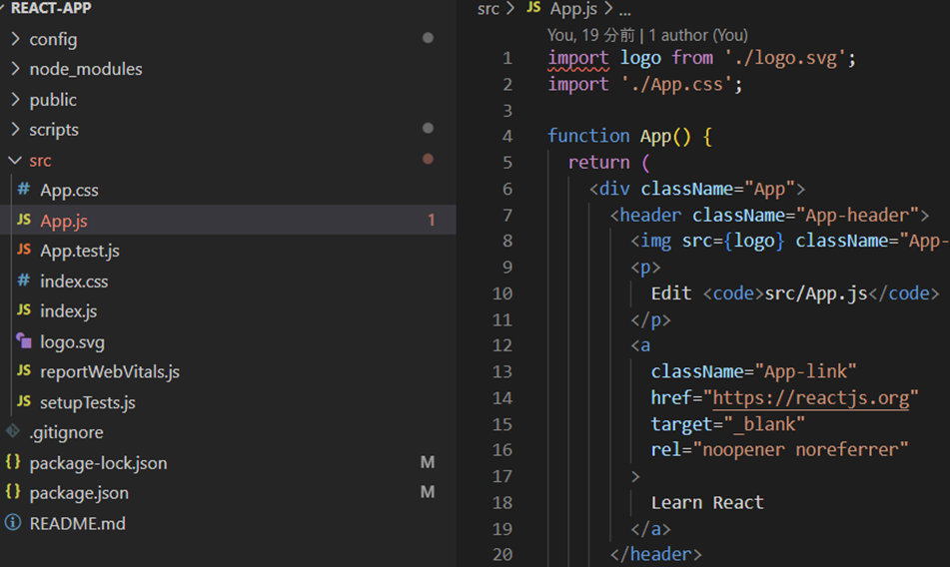Screen dimensions: 950x567
Task: Click the modified dot on config folder
Action: (x=428, y=38)
